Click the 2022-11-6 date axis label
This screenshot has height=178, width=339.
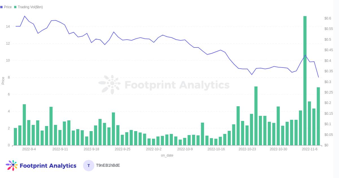point(310,149)
